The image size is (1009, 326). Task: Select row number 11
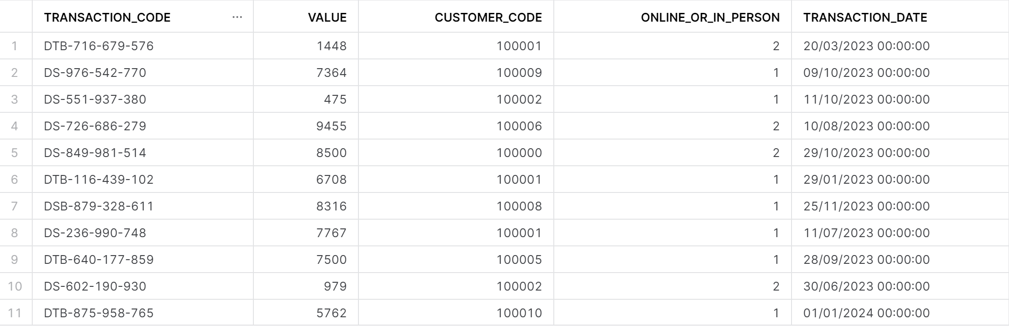(15, 313)
